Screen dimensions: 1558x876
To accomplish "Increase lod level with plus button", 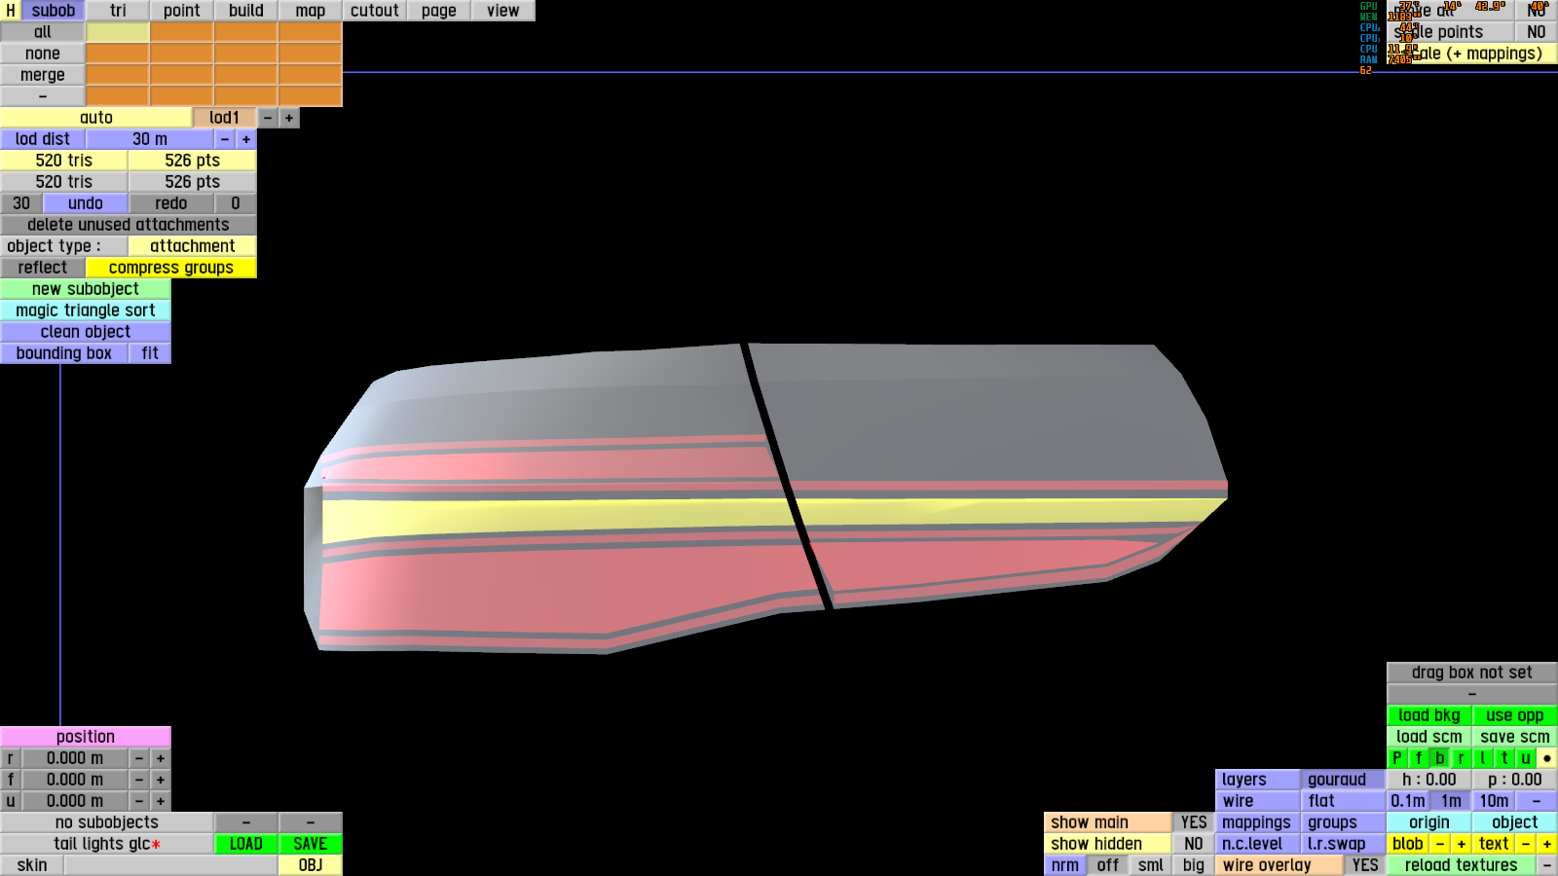I will point(289,118).
